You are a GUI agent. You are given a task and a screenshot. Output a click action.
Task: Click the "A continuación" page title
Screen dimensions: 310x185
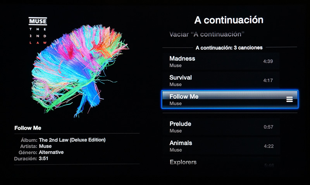click(229, 20)
